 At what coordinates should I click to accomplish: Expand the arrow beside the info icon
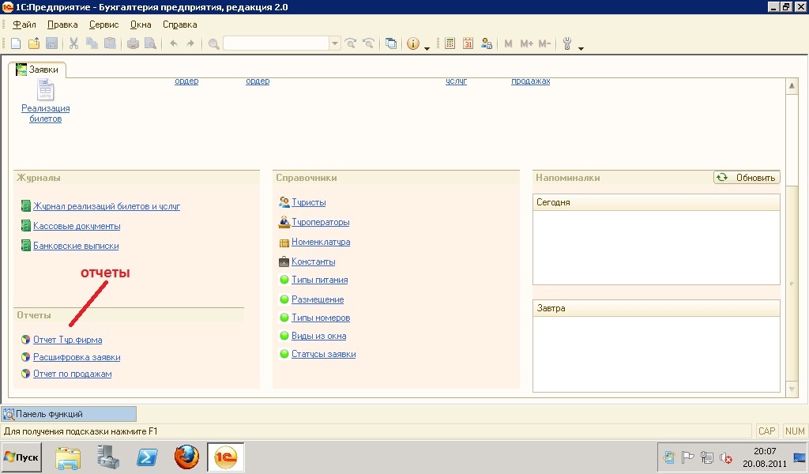coord(427,48)
